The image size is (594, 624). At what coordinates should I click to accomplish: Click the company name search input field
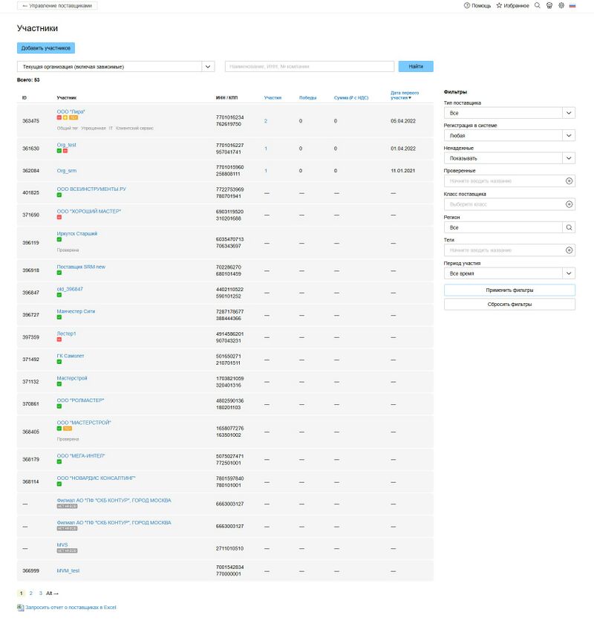coord(310,67)
